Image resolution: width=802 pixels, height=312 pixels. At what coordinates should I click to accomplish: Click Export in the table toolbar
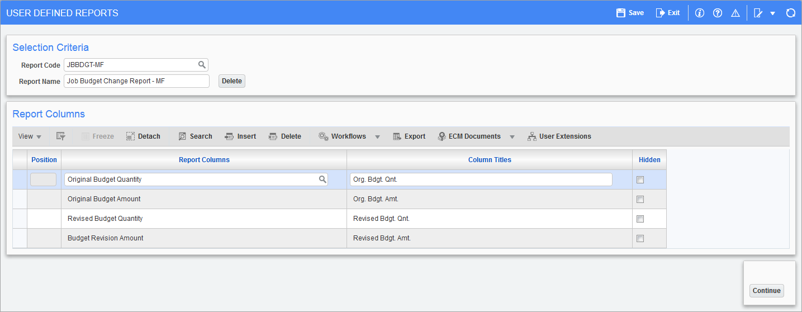(x=409, y=136)
